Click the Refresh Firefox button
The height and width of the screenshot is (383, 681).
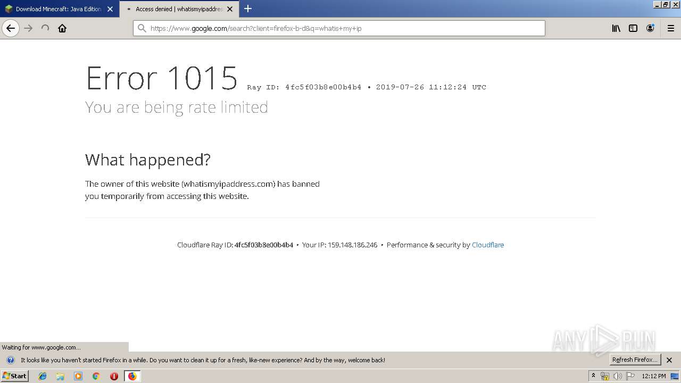coord(635,360)
